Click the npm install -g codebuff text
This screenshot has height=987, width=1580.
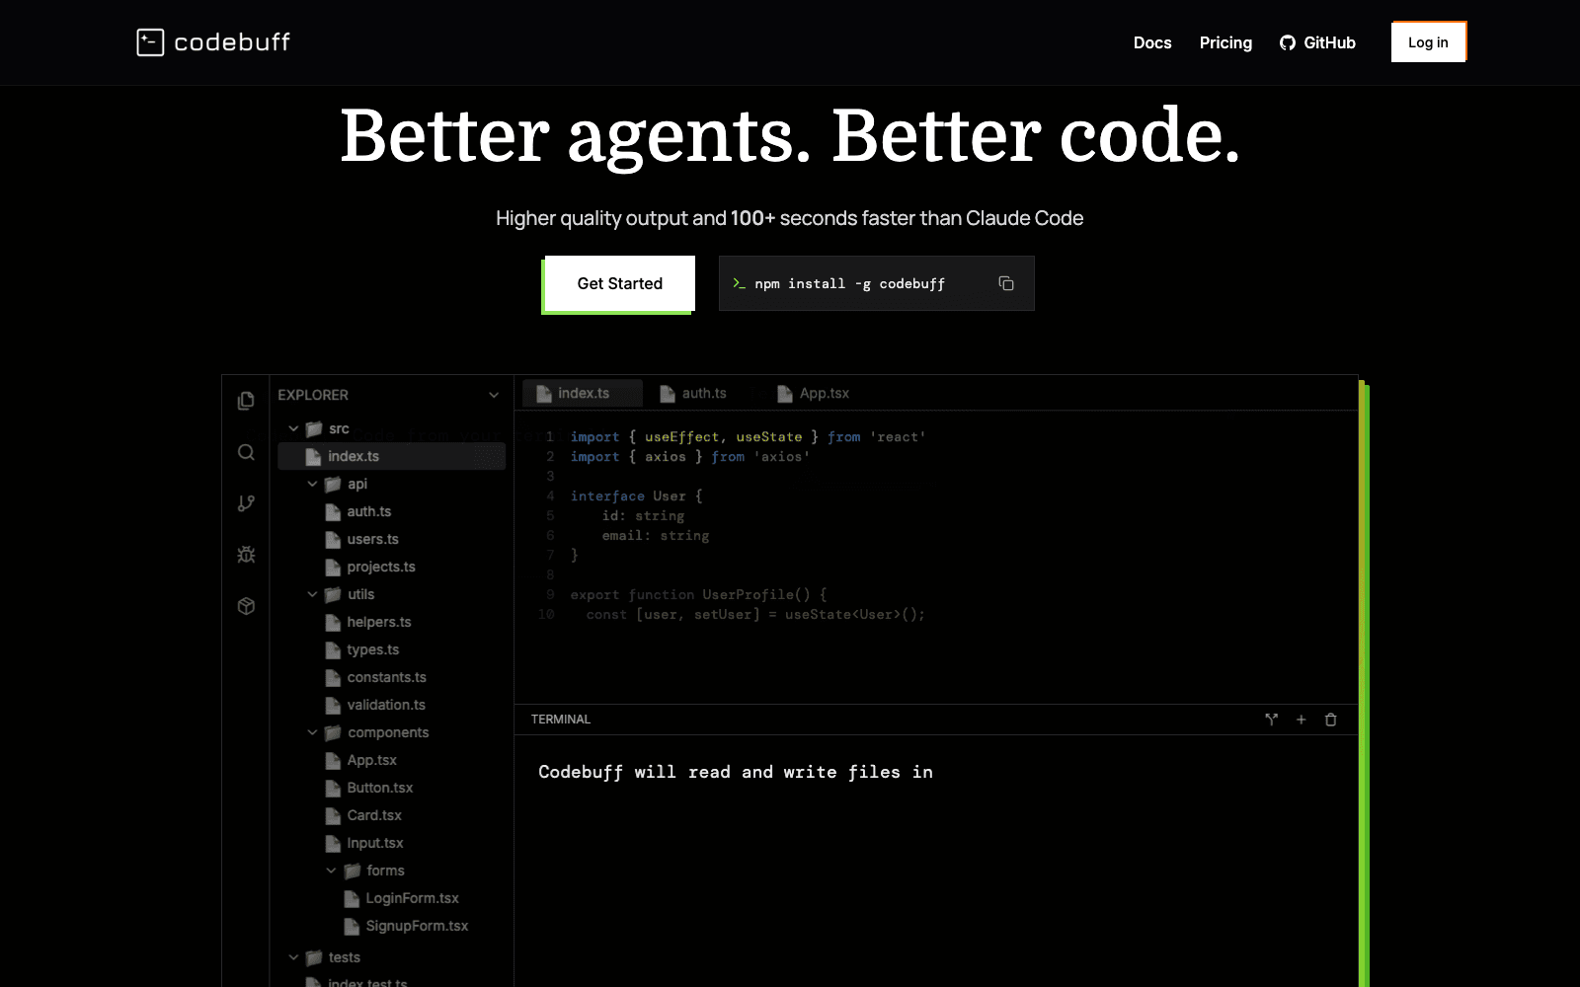click(x=849, y=284)
